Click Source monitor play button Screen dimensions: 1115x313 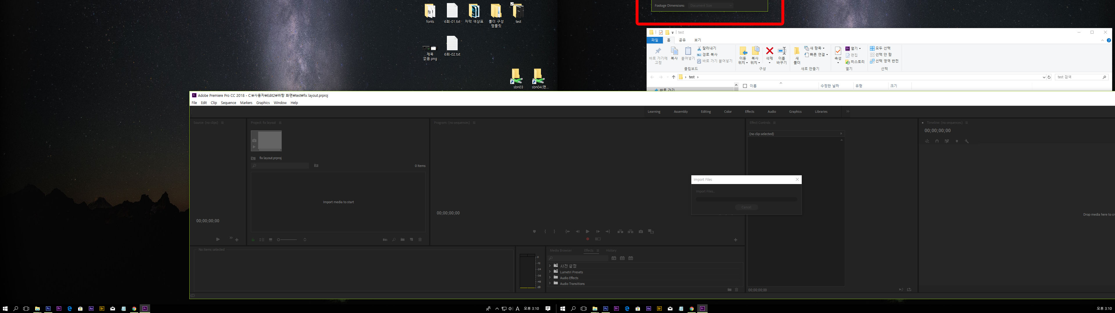(x=218, y=239)
